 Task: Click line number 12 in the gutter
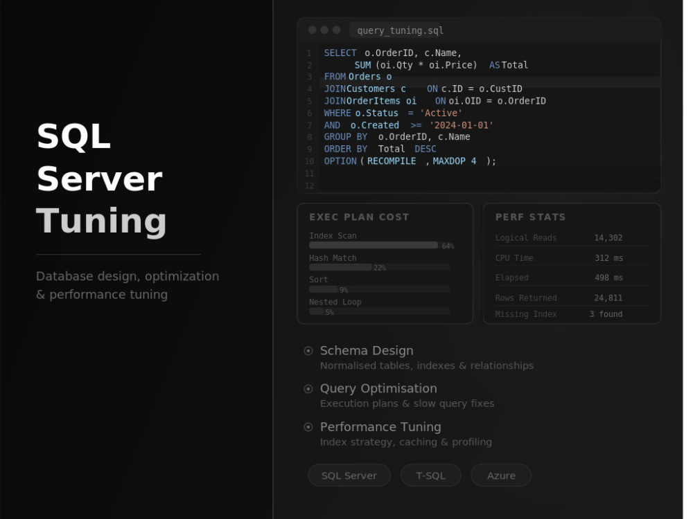pyautogui.click(x=309, y=185)
